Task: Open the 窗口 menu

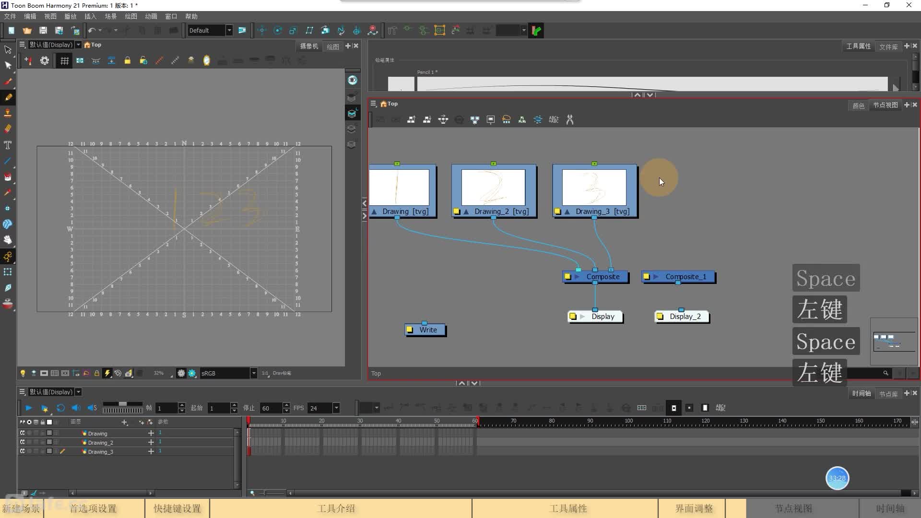Action: coord(171,16)
